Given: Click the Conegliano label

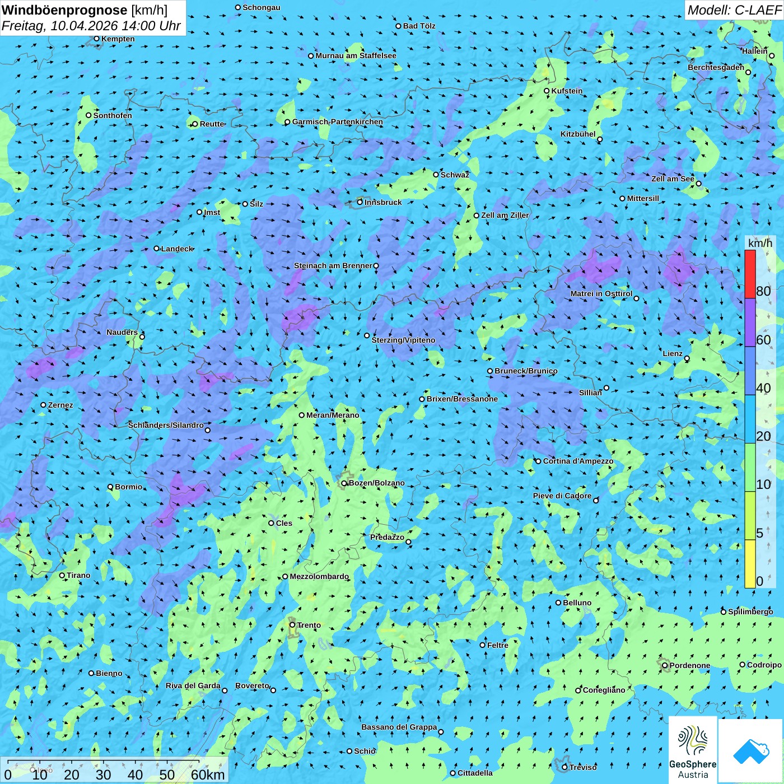Looking at the screenshot, I should click(x=604, y=690).
